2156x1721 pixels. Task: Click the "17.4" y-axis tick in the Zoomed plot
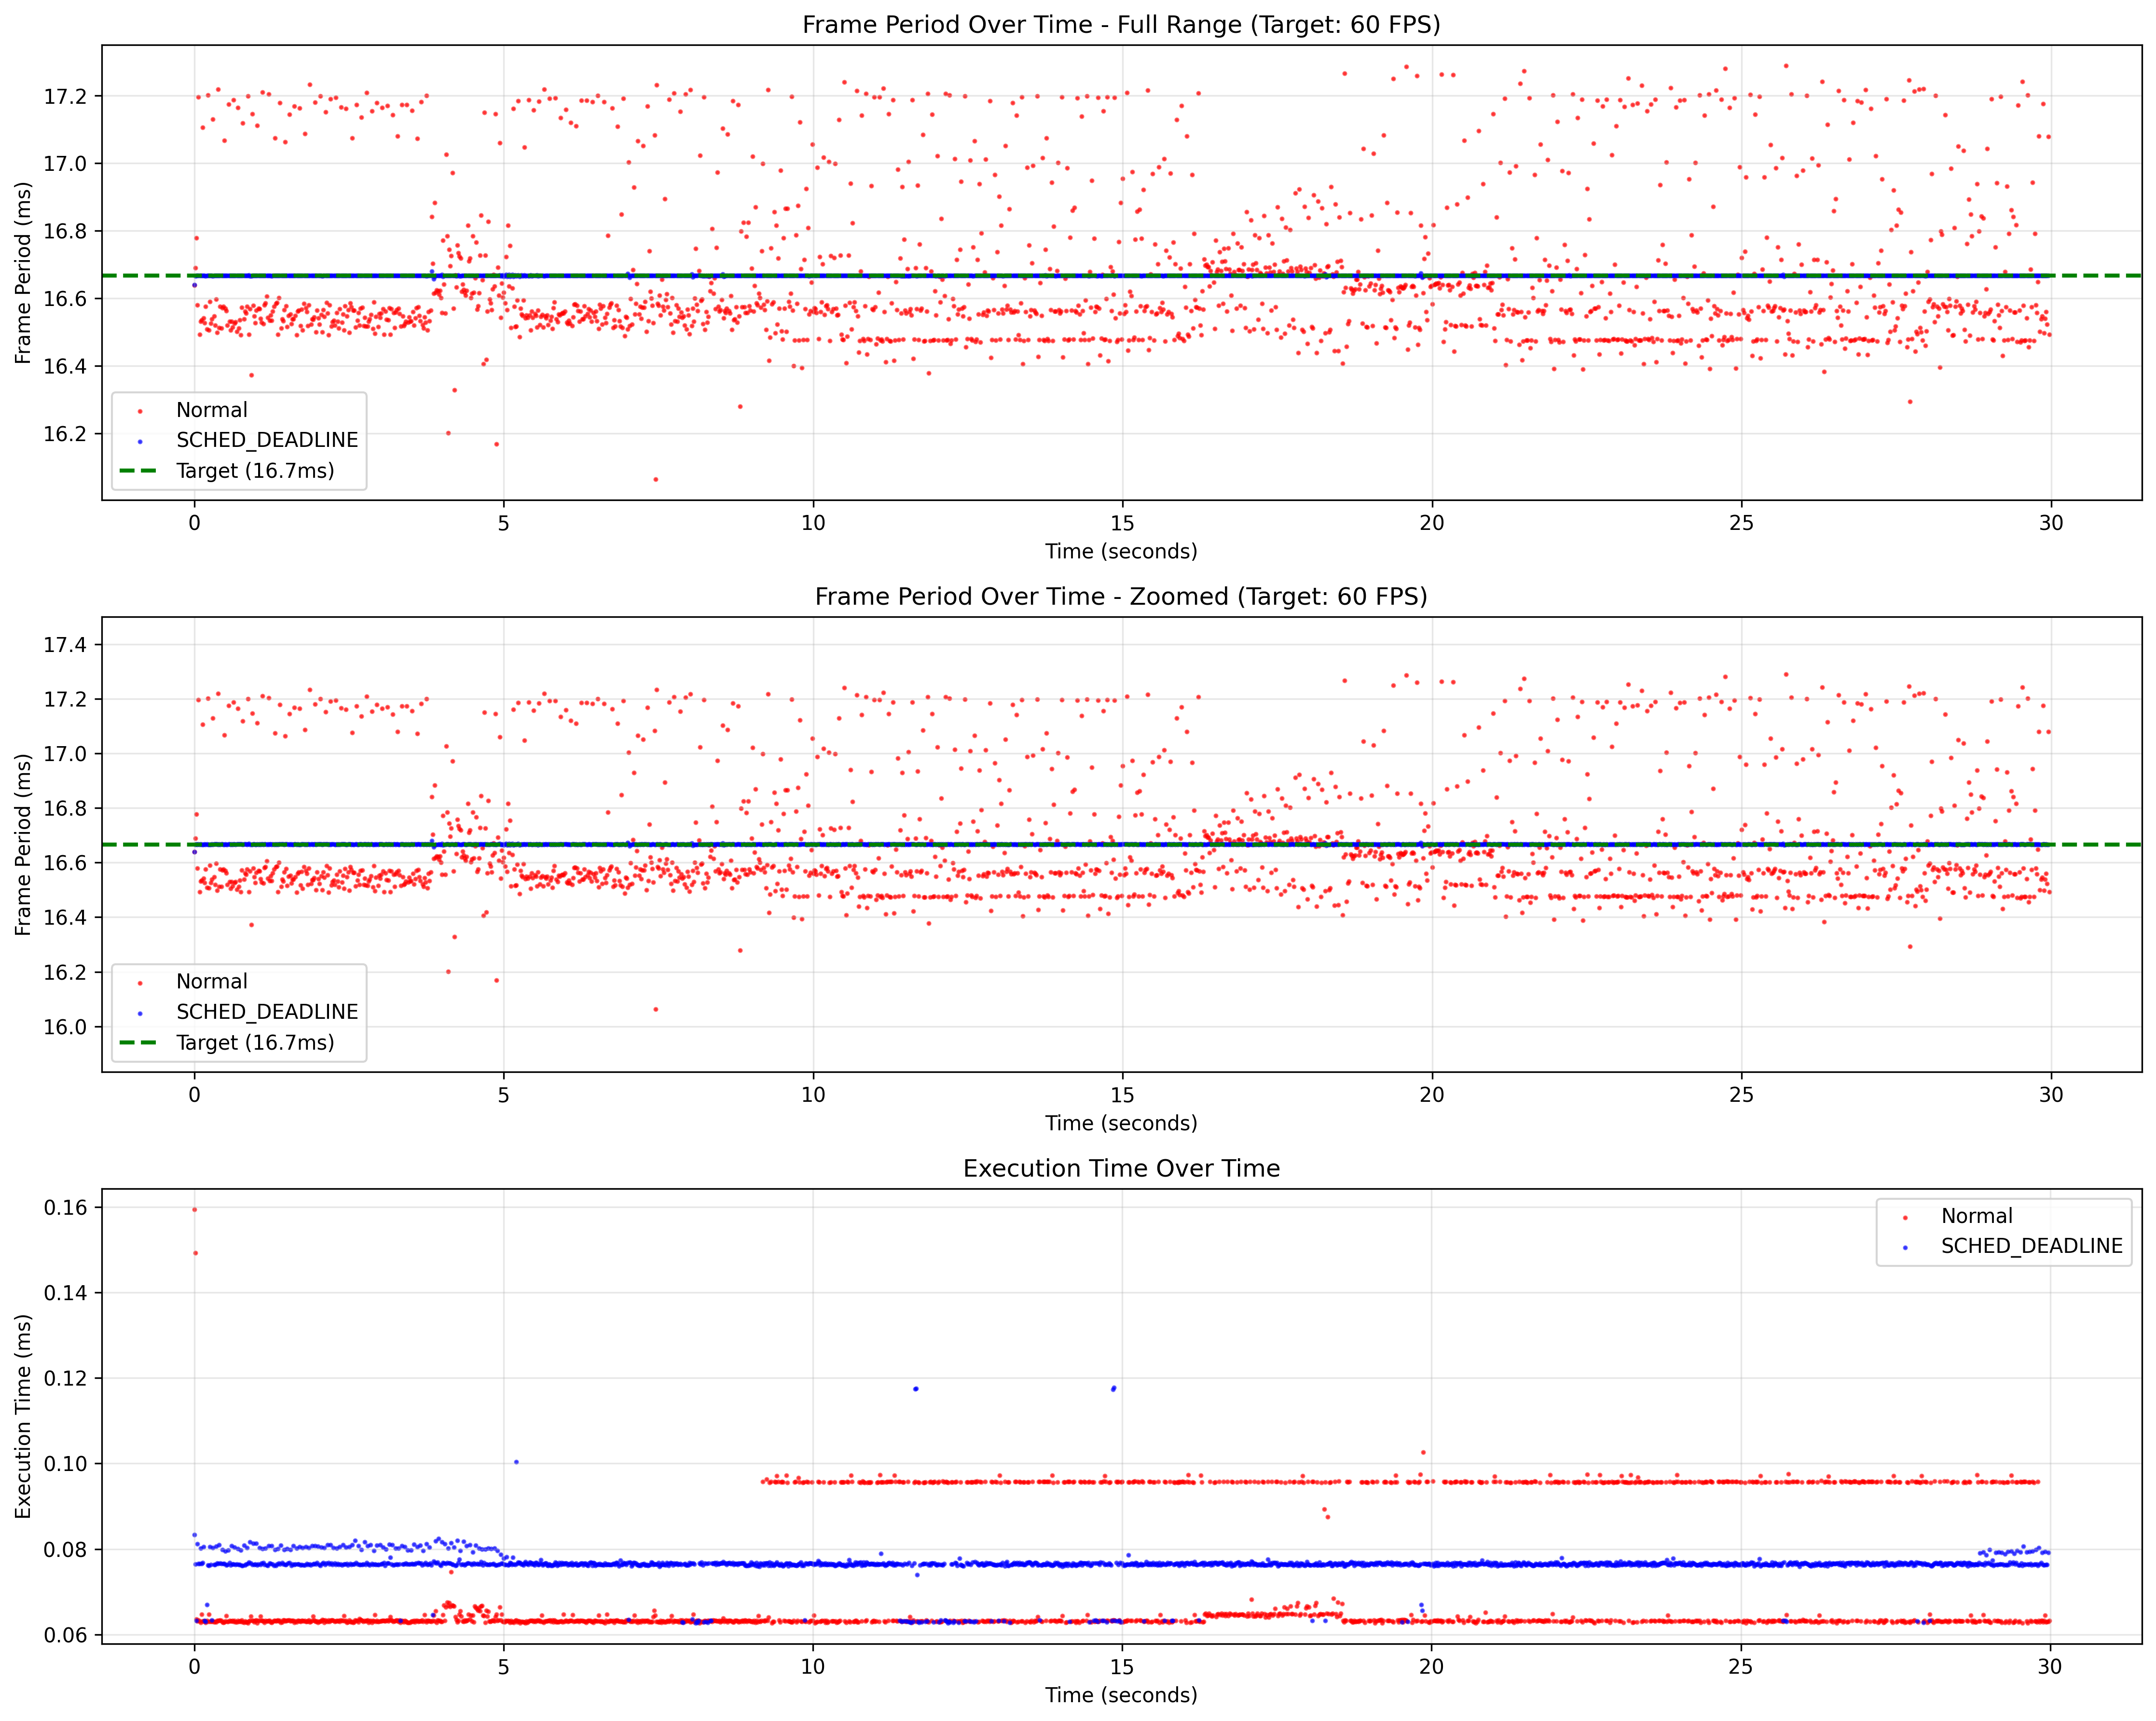coord(65,645)
